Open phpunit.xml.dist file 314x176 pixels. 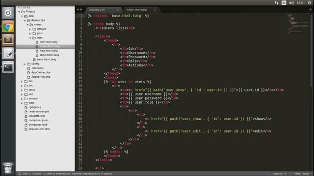(x=39, y=129)
